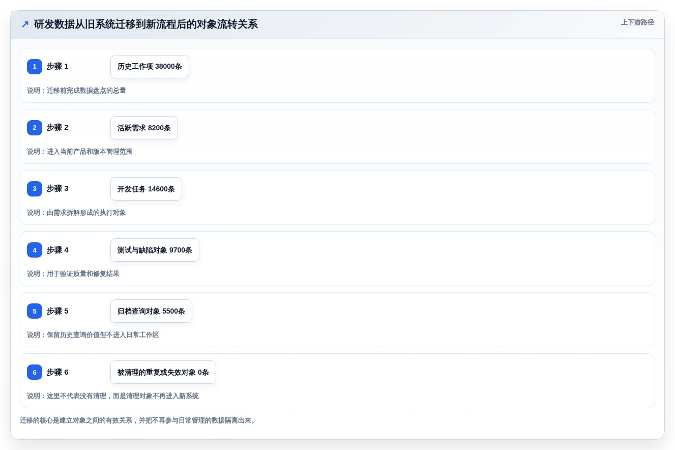Click the 步骤 2 label
This screenshot has width=675, height=450.
pos(57,127)
